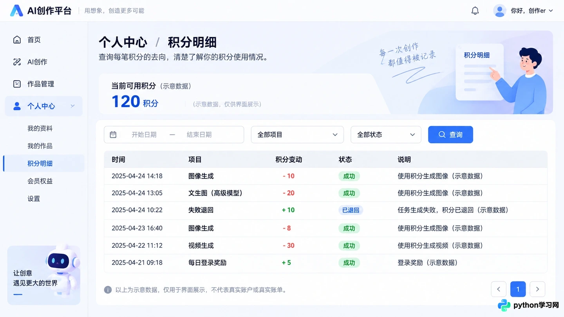The height and width of the screenshot is (317, 564).
Task: Click the 首页 home icon
Action: [17, 40]
